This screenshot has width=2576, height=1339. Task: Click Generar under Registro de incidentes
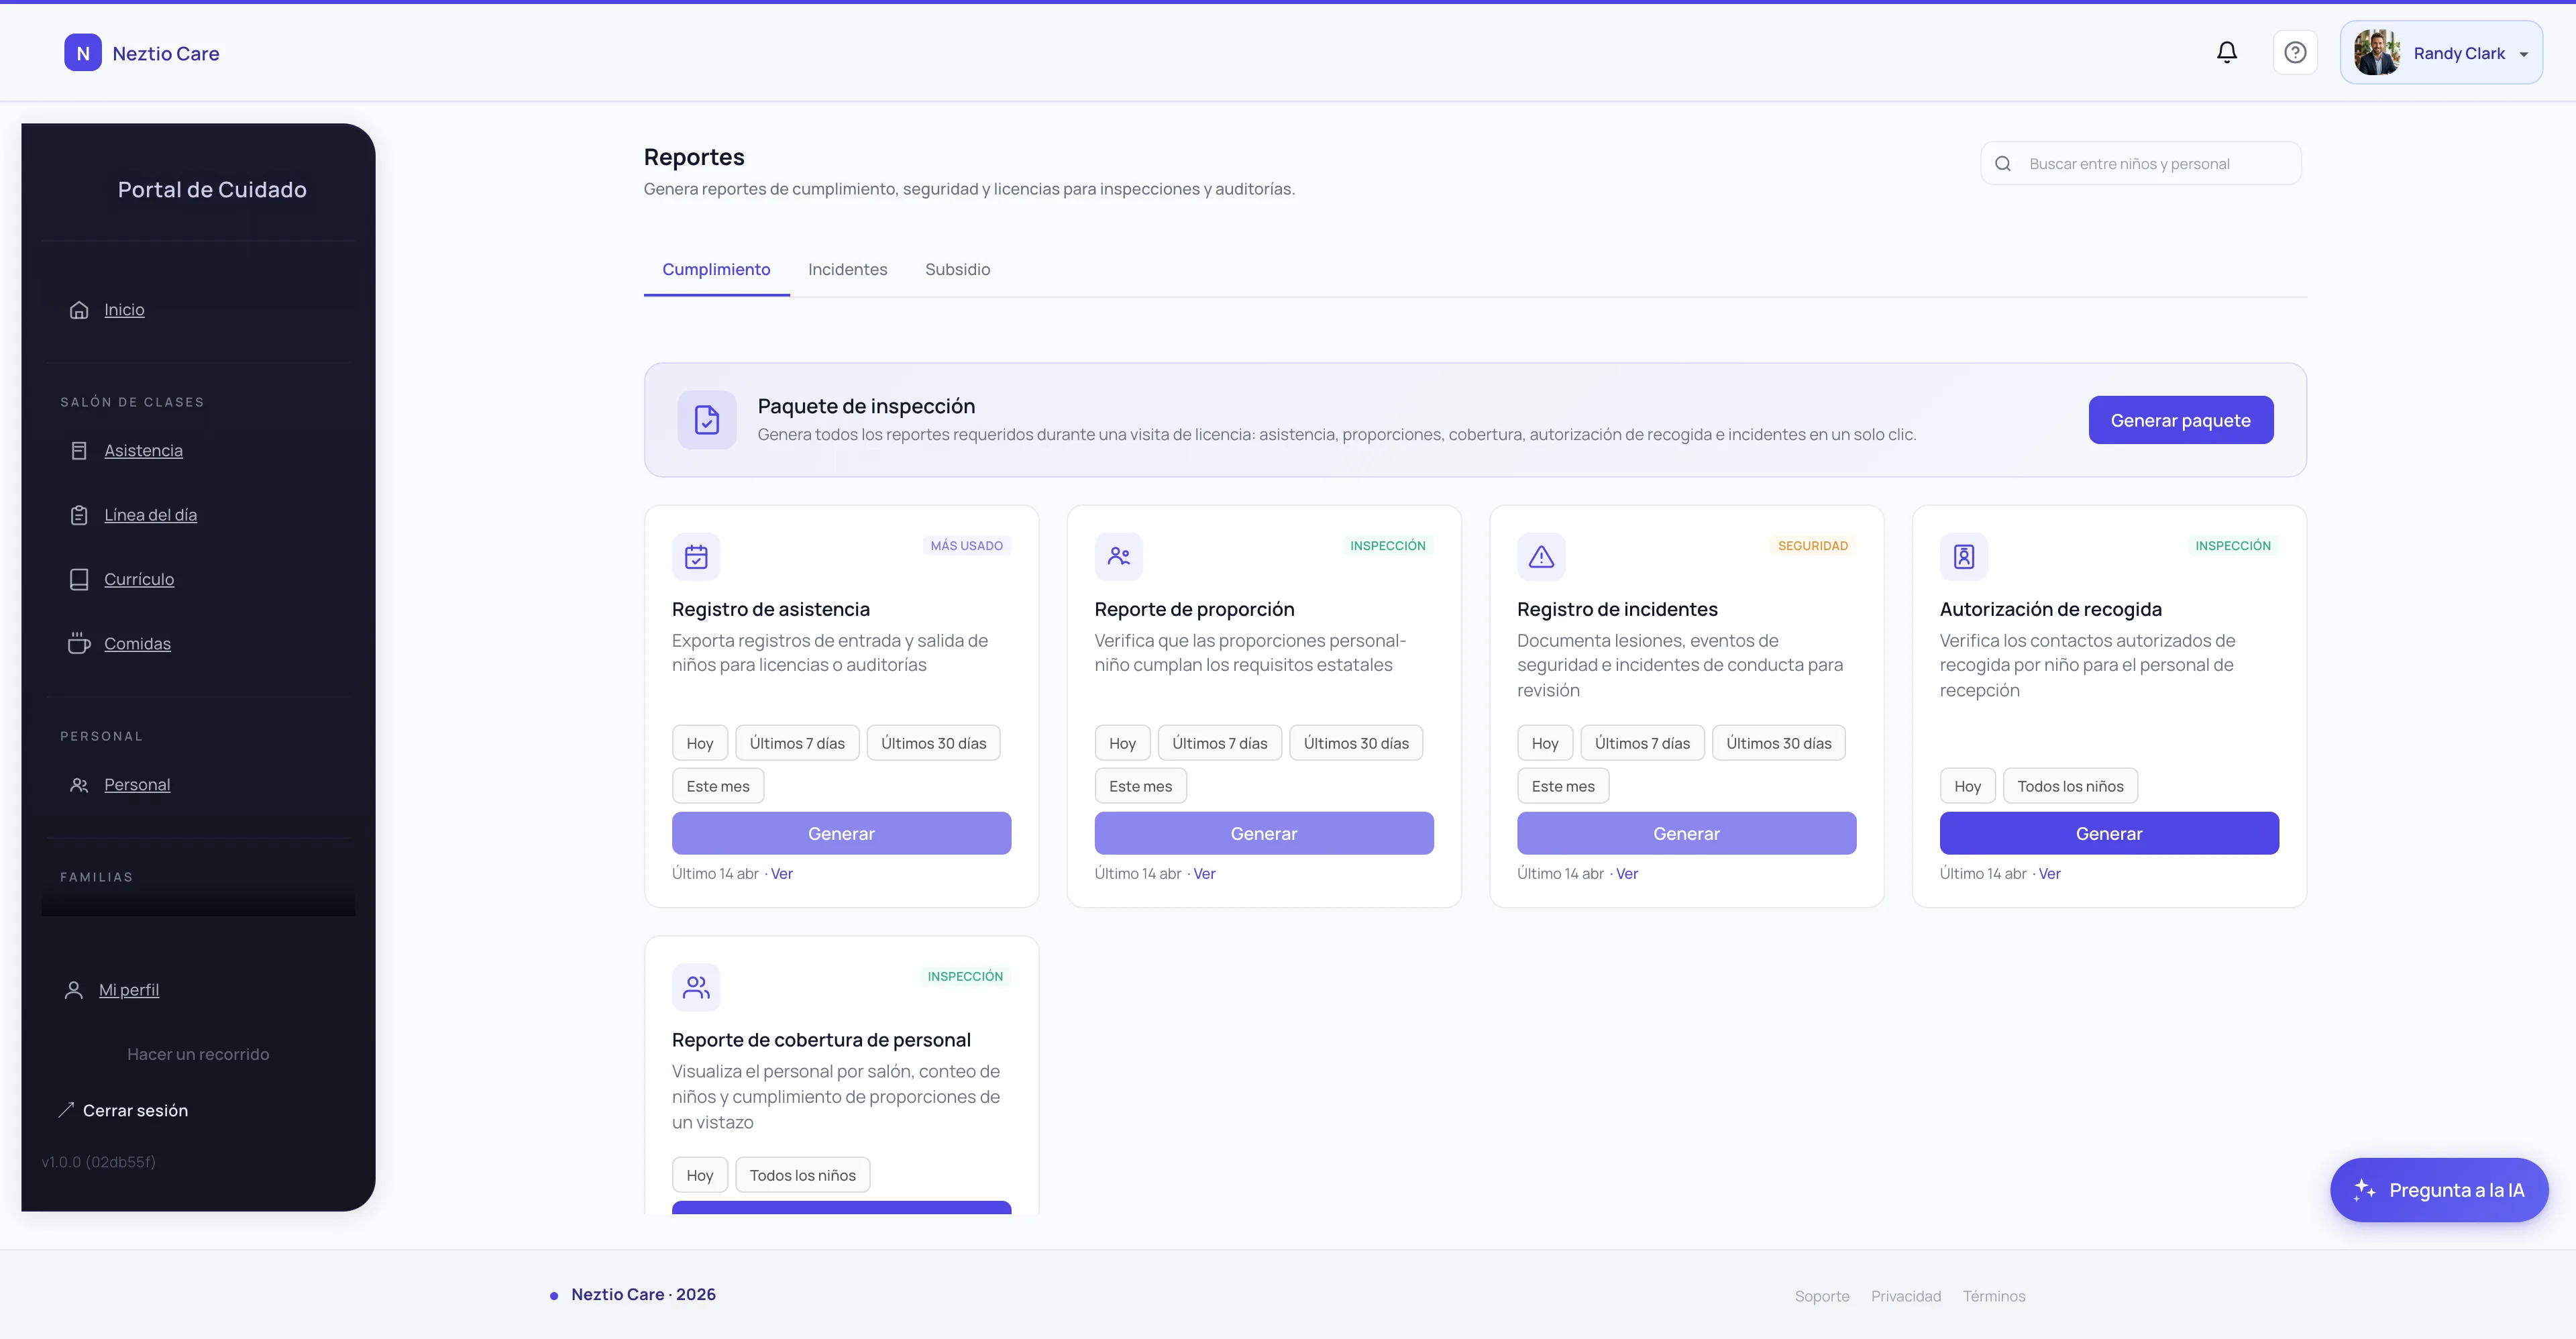1686,833
